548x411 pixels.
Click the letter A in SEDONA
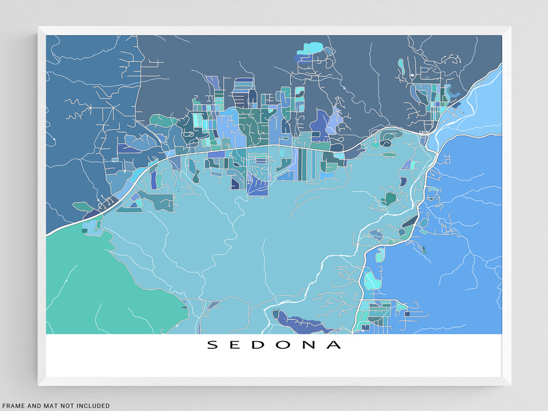coord(334,345)
